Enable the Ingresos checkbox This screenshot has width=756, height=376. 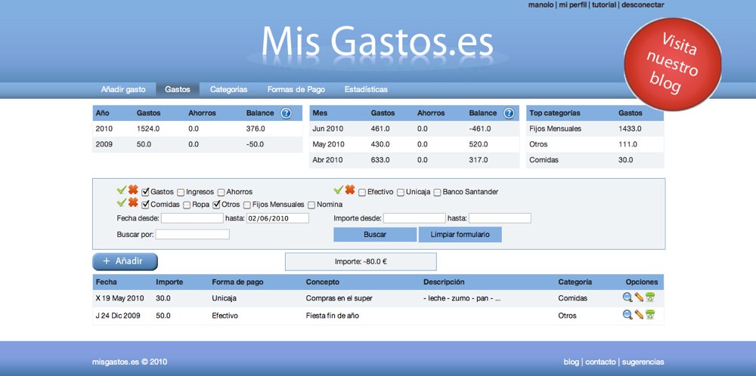pos(181,192)
